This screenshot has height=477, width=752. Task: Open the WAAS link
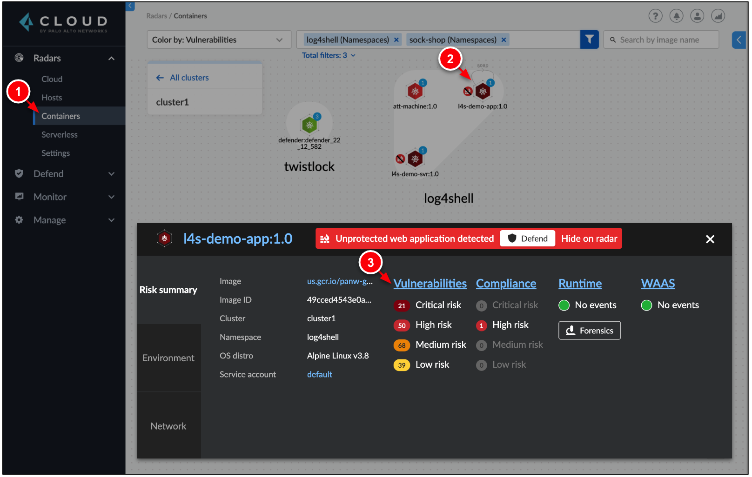(x=658, y=284)
